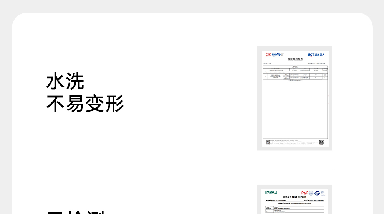This screenshot has height=214, width=384.
Task: Click the bottom-left QR code on the ECT report
Action: click(268, 143)
